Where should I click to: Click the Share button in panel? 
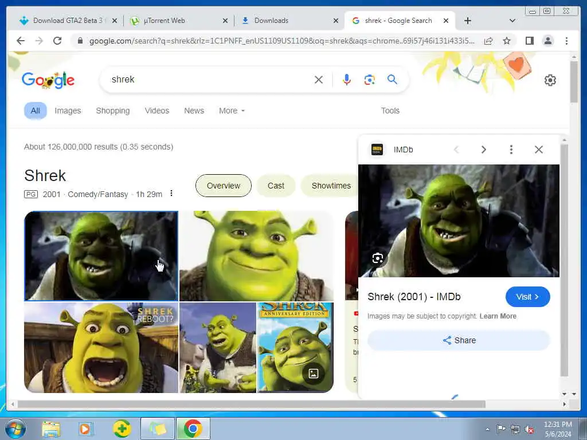click(x=459, y=340)
